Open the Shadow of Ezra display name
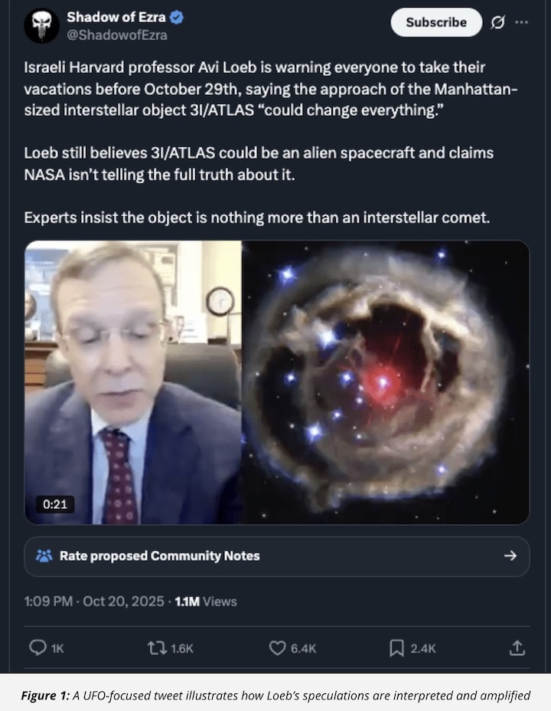This screenshot has height=711, width=551. 116,18
